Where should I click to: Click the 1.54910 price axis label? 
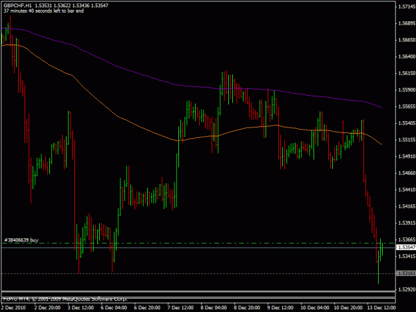click(x=407, y=156)
